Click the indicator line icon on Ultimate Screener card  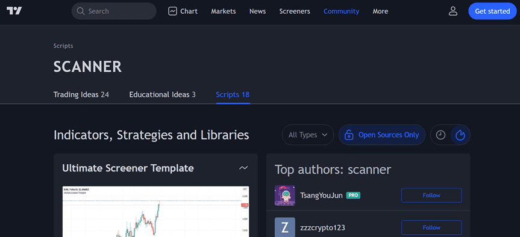pos(243,168)
